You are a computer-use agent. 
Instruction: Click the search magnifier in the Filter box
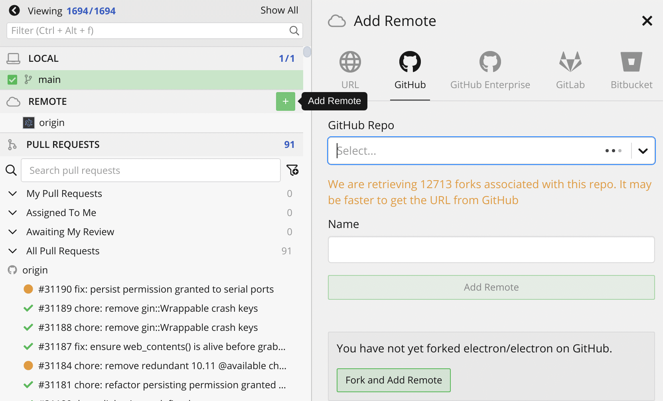(x=294, y=31)
